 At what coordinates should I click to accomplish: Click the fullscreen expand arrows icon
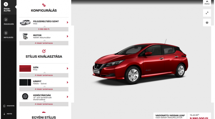point(207,13)
